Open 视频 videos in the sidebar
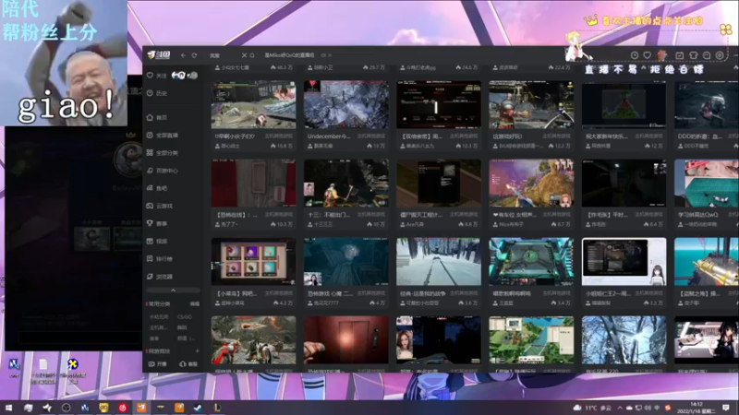This screenshot has height=415, width=739. (157, 241)
